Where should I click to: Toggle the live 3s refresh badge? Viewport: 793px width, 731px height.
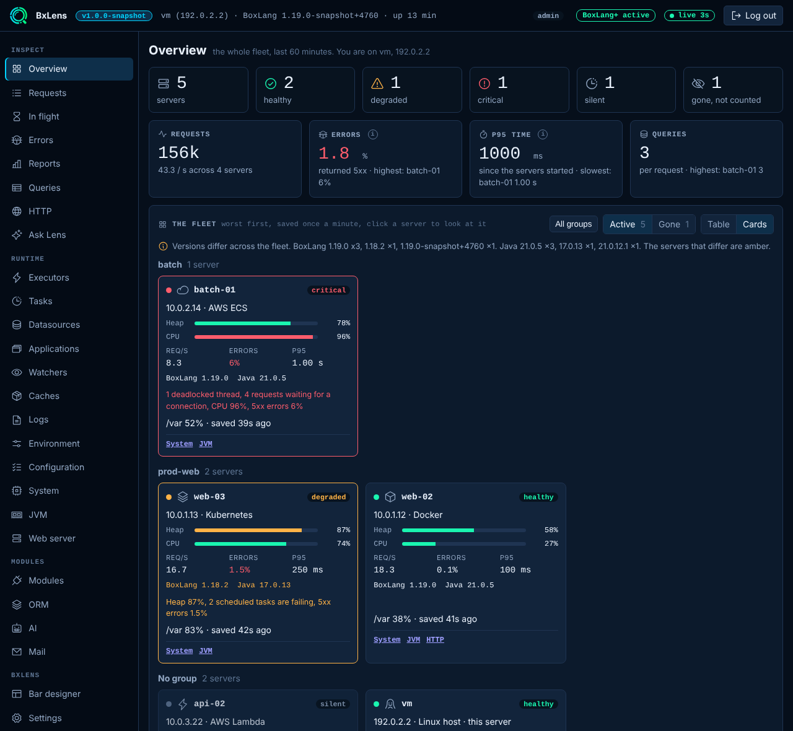pos(690,15)
